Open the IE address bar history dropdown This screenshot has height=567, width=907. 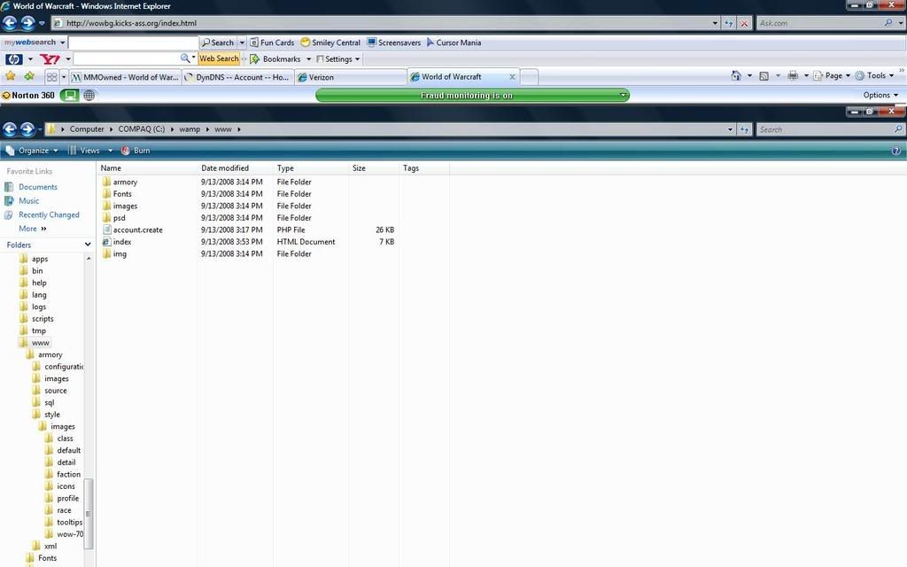715,23
